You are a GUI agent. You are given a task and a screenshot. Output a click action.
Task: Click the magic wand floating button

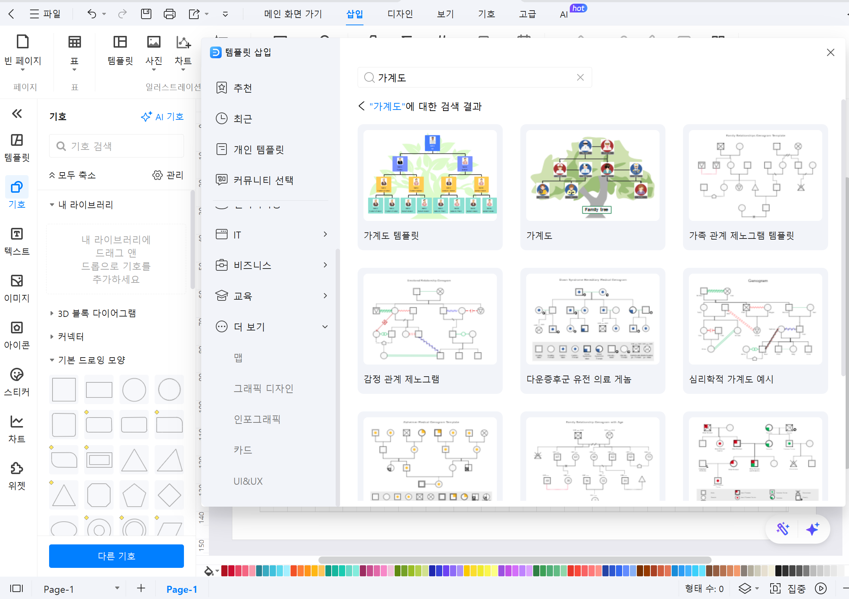783,529
